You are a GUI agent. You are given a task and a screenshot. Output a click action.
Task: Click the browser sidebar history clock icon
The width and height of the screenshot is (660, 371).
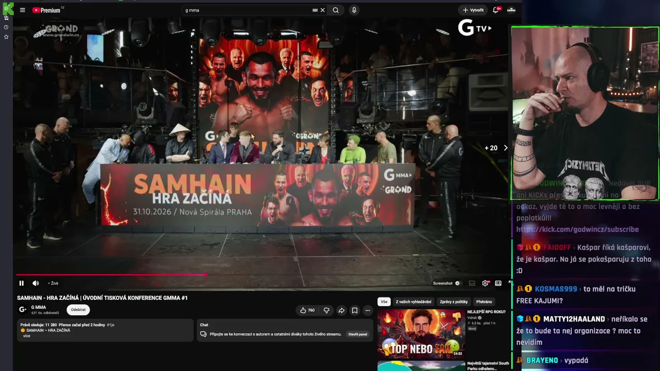6,27
